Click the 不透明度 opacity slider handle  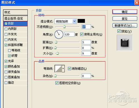click(x=64, y=27)
